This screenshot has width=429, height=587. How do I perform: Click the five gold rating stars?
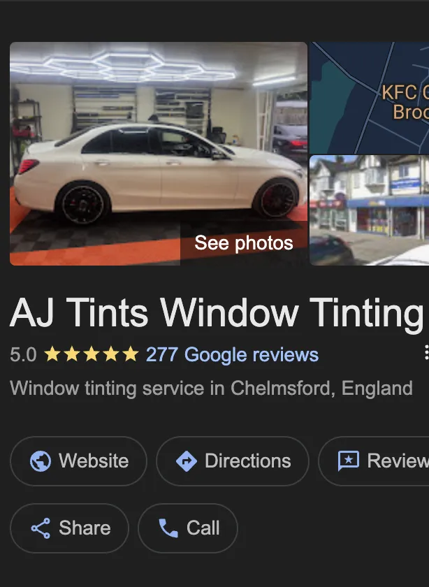[92, 354]
